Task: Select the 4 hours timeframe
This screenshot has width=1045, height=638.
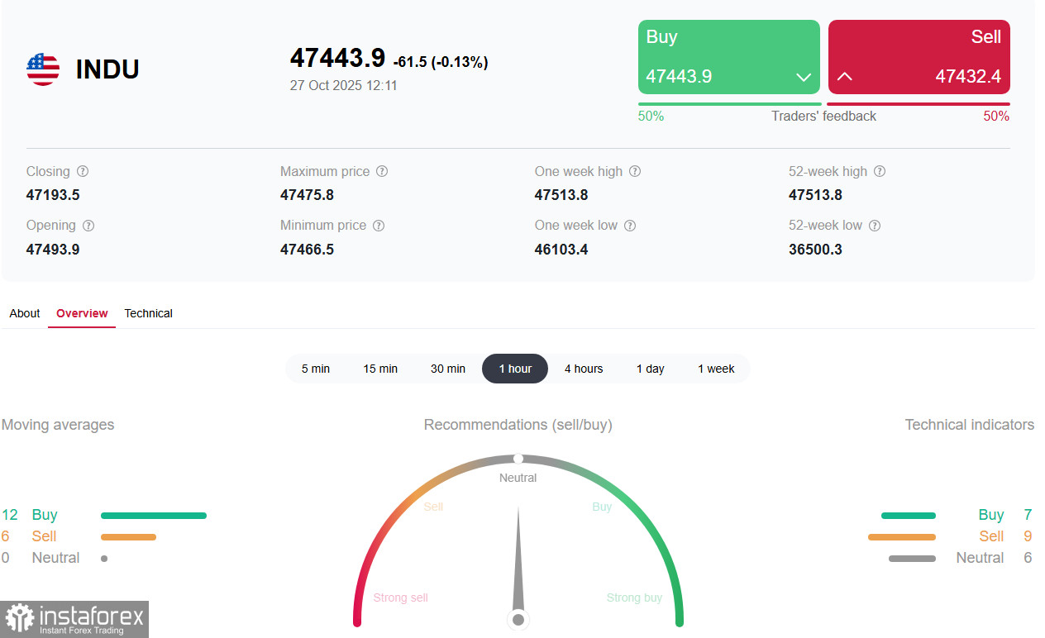Action: [x=584, y=369]
